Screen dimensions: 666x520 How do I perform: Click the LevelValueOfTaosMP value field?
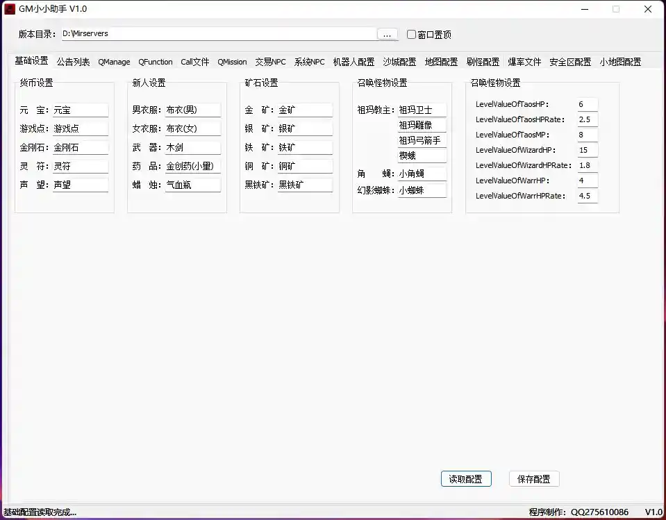click(x=588, y=135)
